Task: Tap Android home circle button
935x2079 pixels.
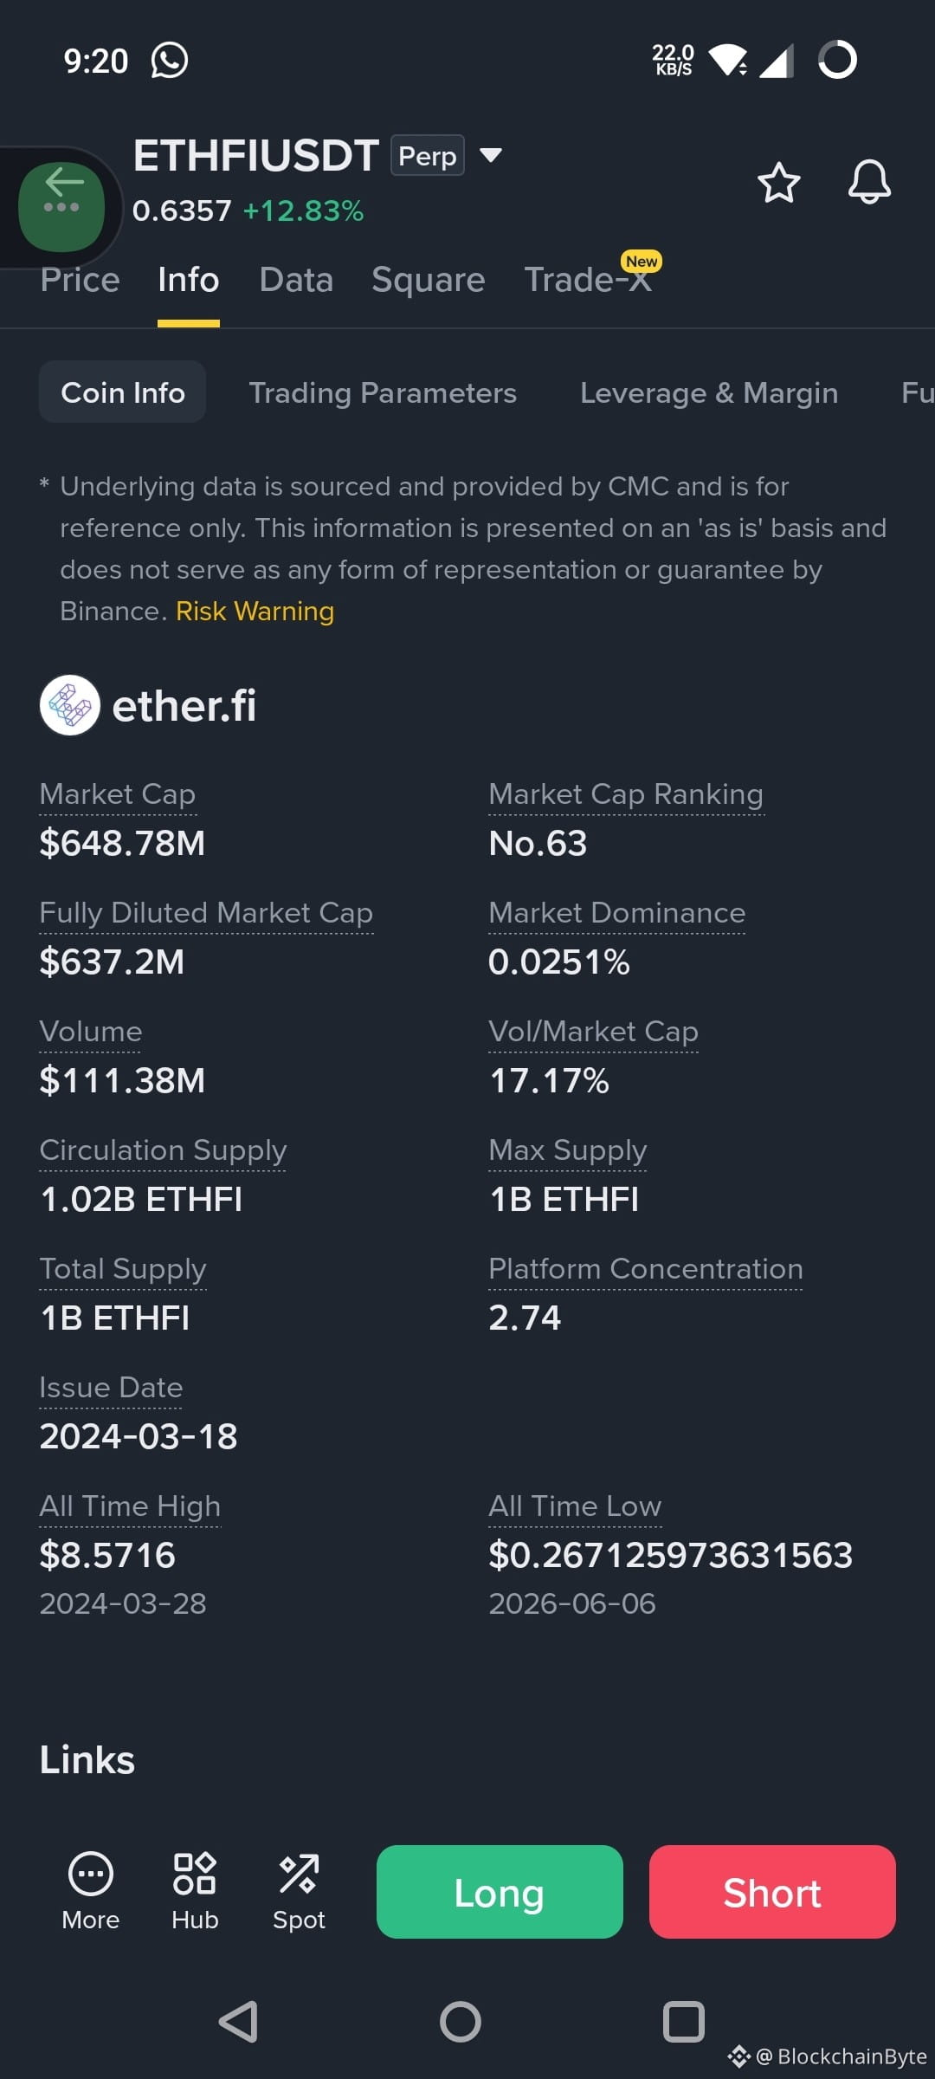Action: click(461, 2022)
